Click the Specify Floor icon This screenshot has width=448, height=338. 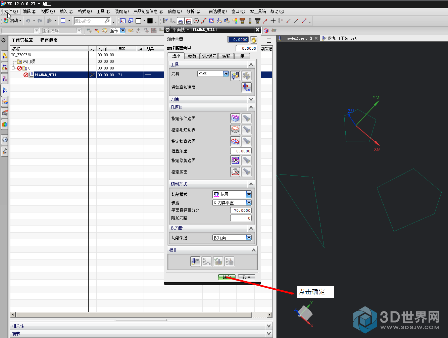[235, 172]
